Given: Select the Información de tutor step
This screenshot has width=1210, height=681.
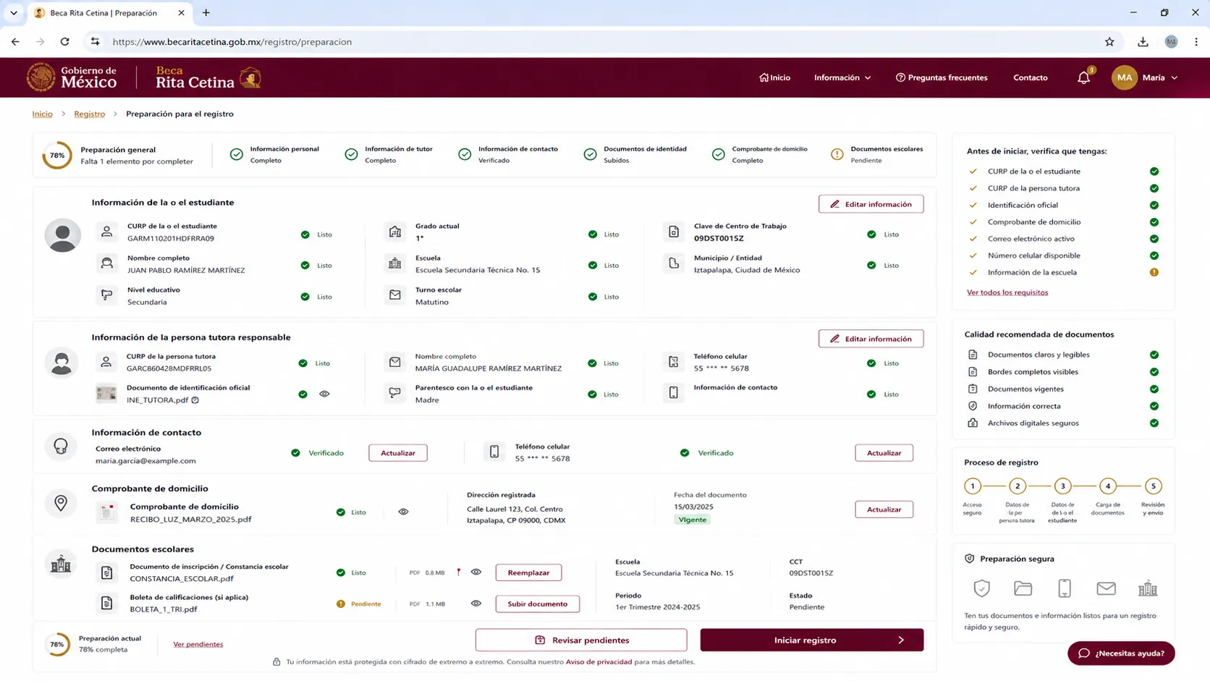Looking at the screenshot, I should point(389,154).
